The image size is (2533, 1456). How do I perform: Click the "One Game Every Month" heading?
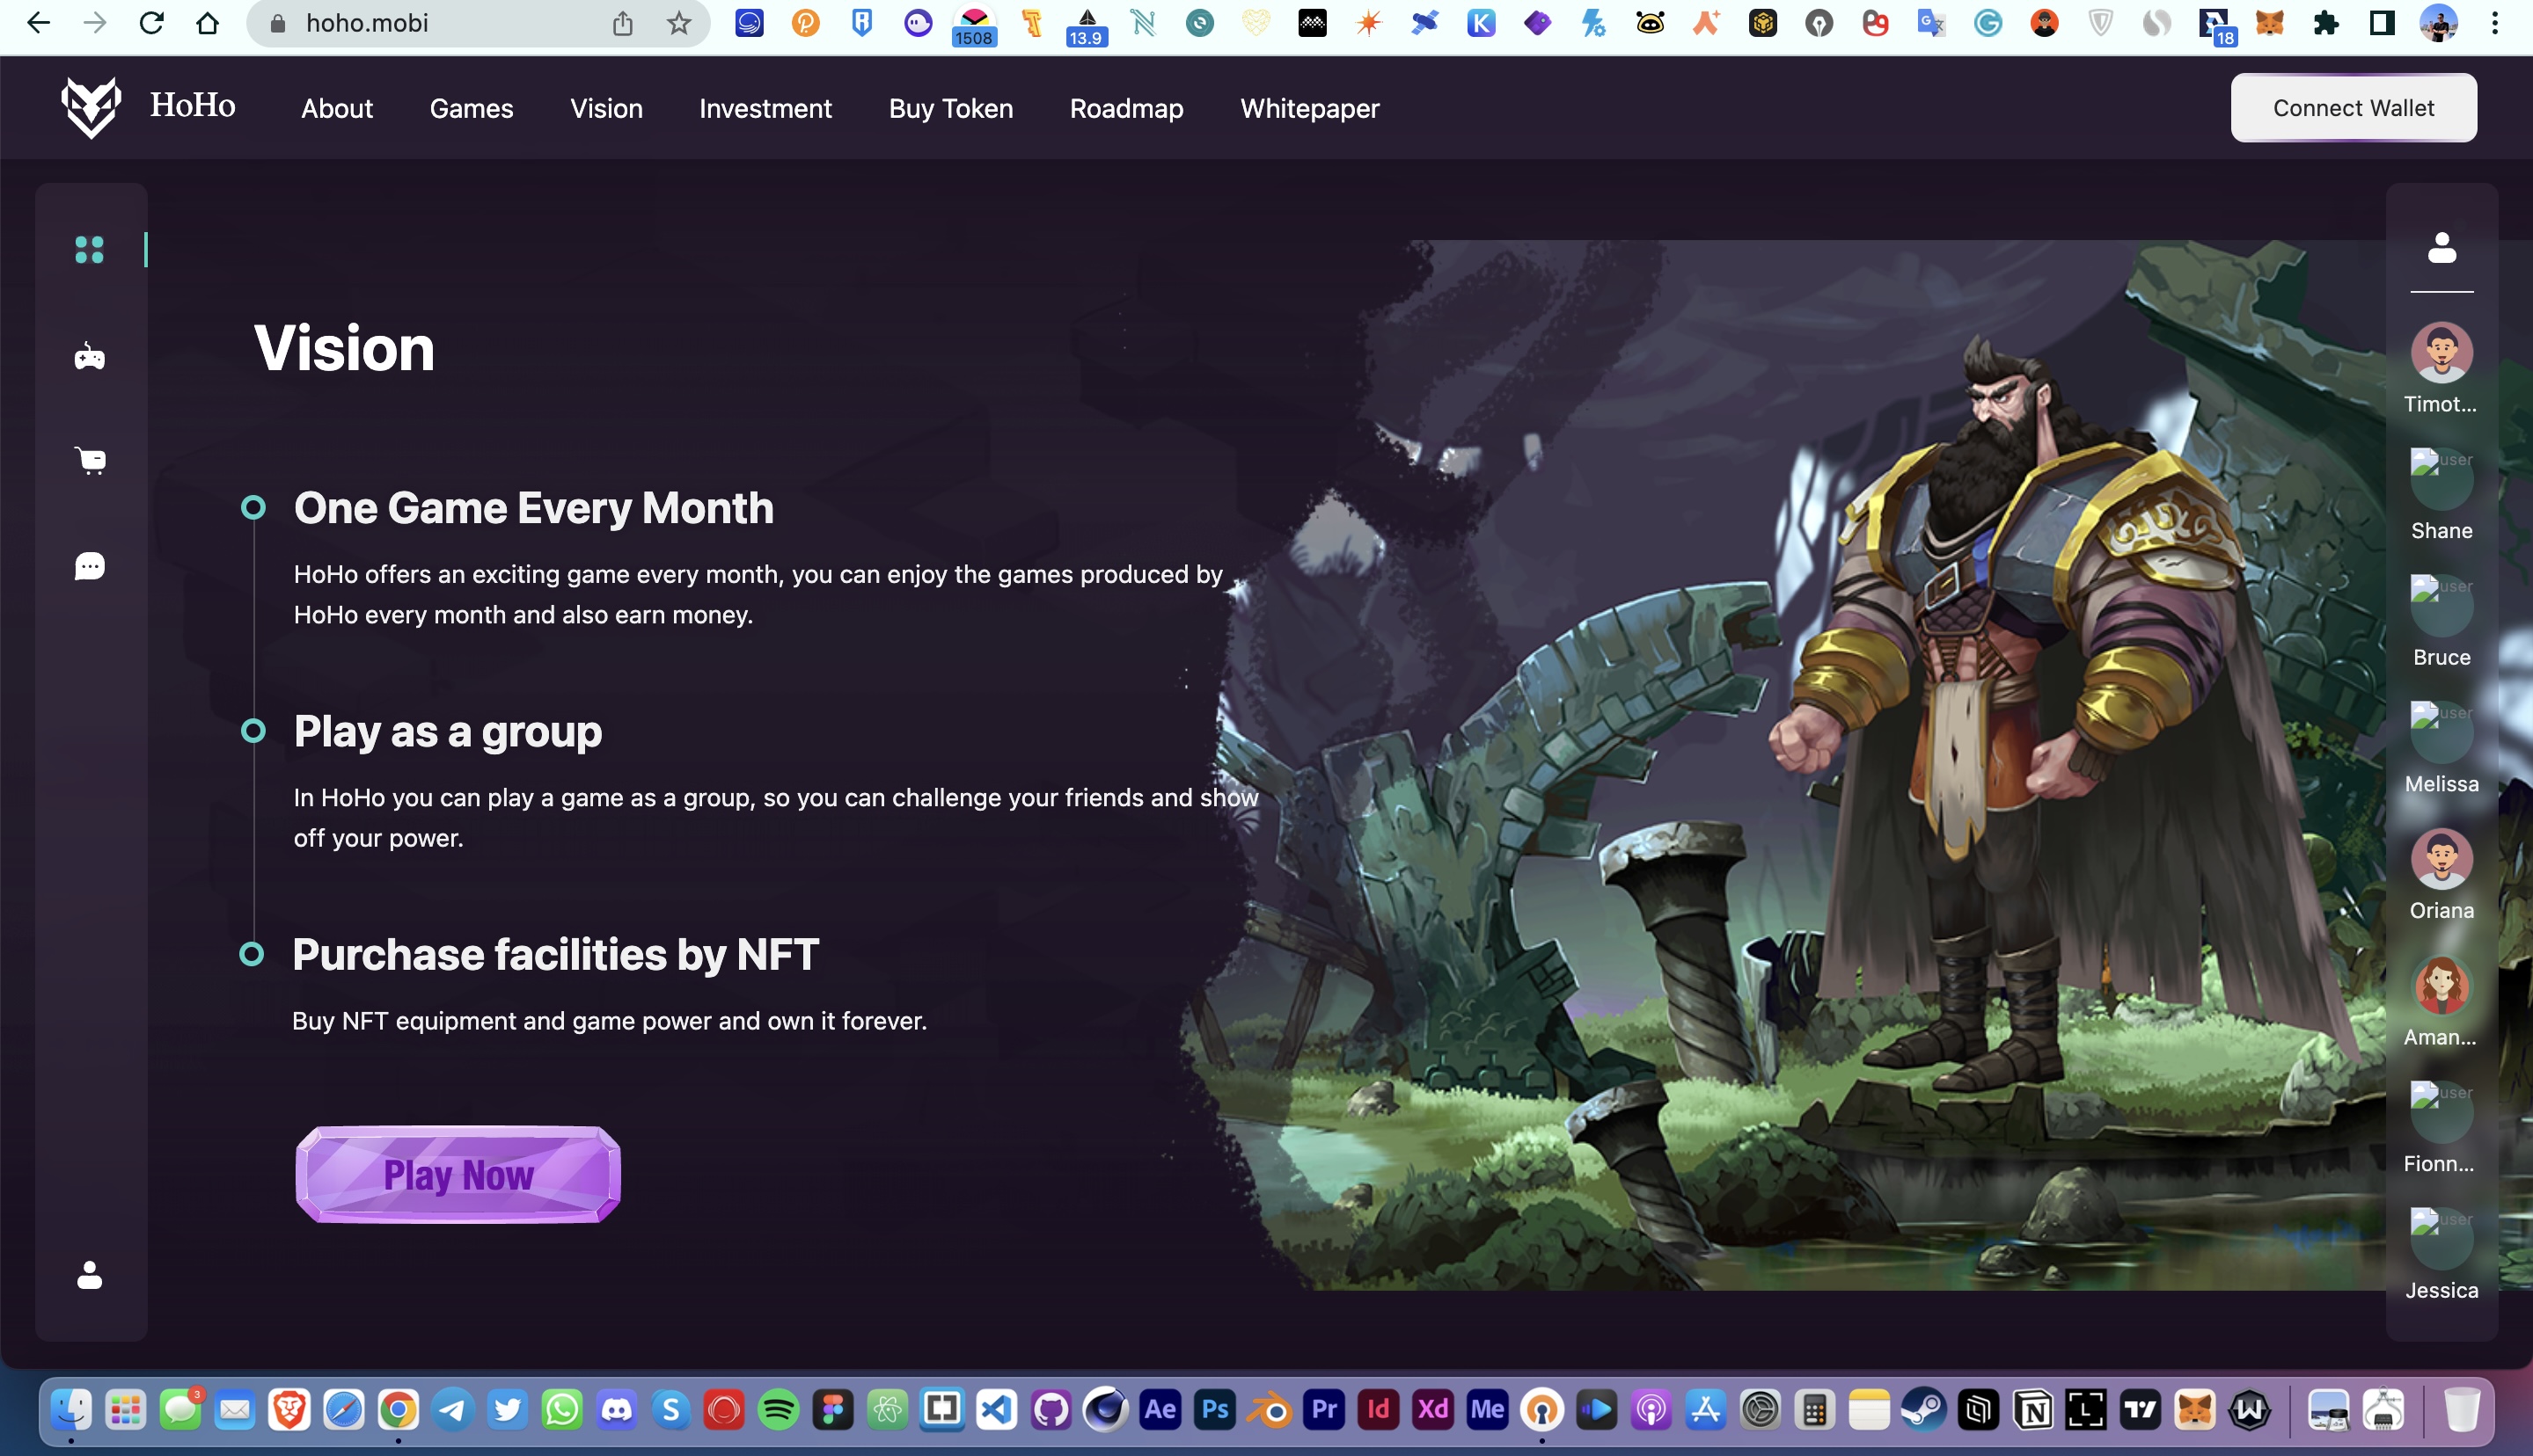click(533, 508)
